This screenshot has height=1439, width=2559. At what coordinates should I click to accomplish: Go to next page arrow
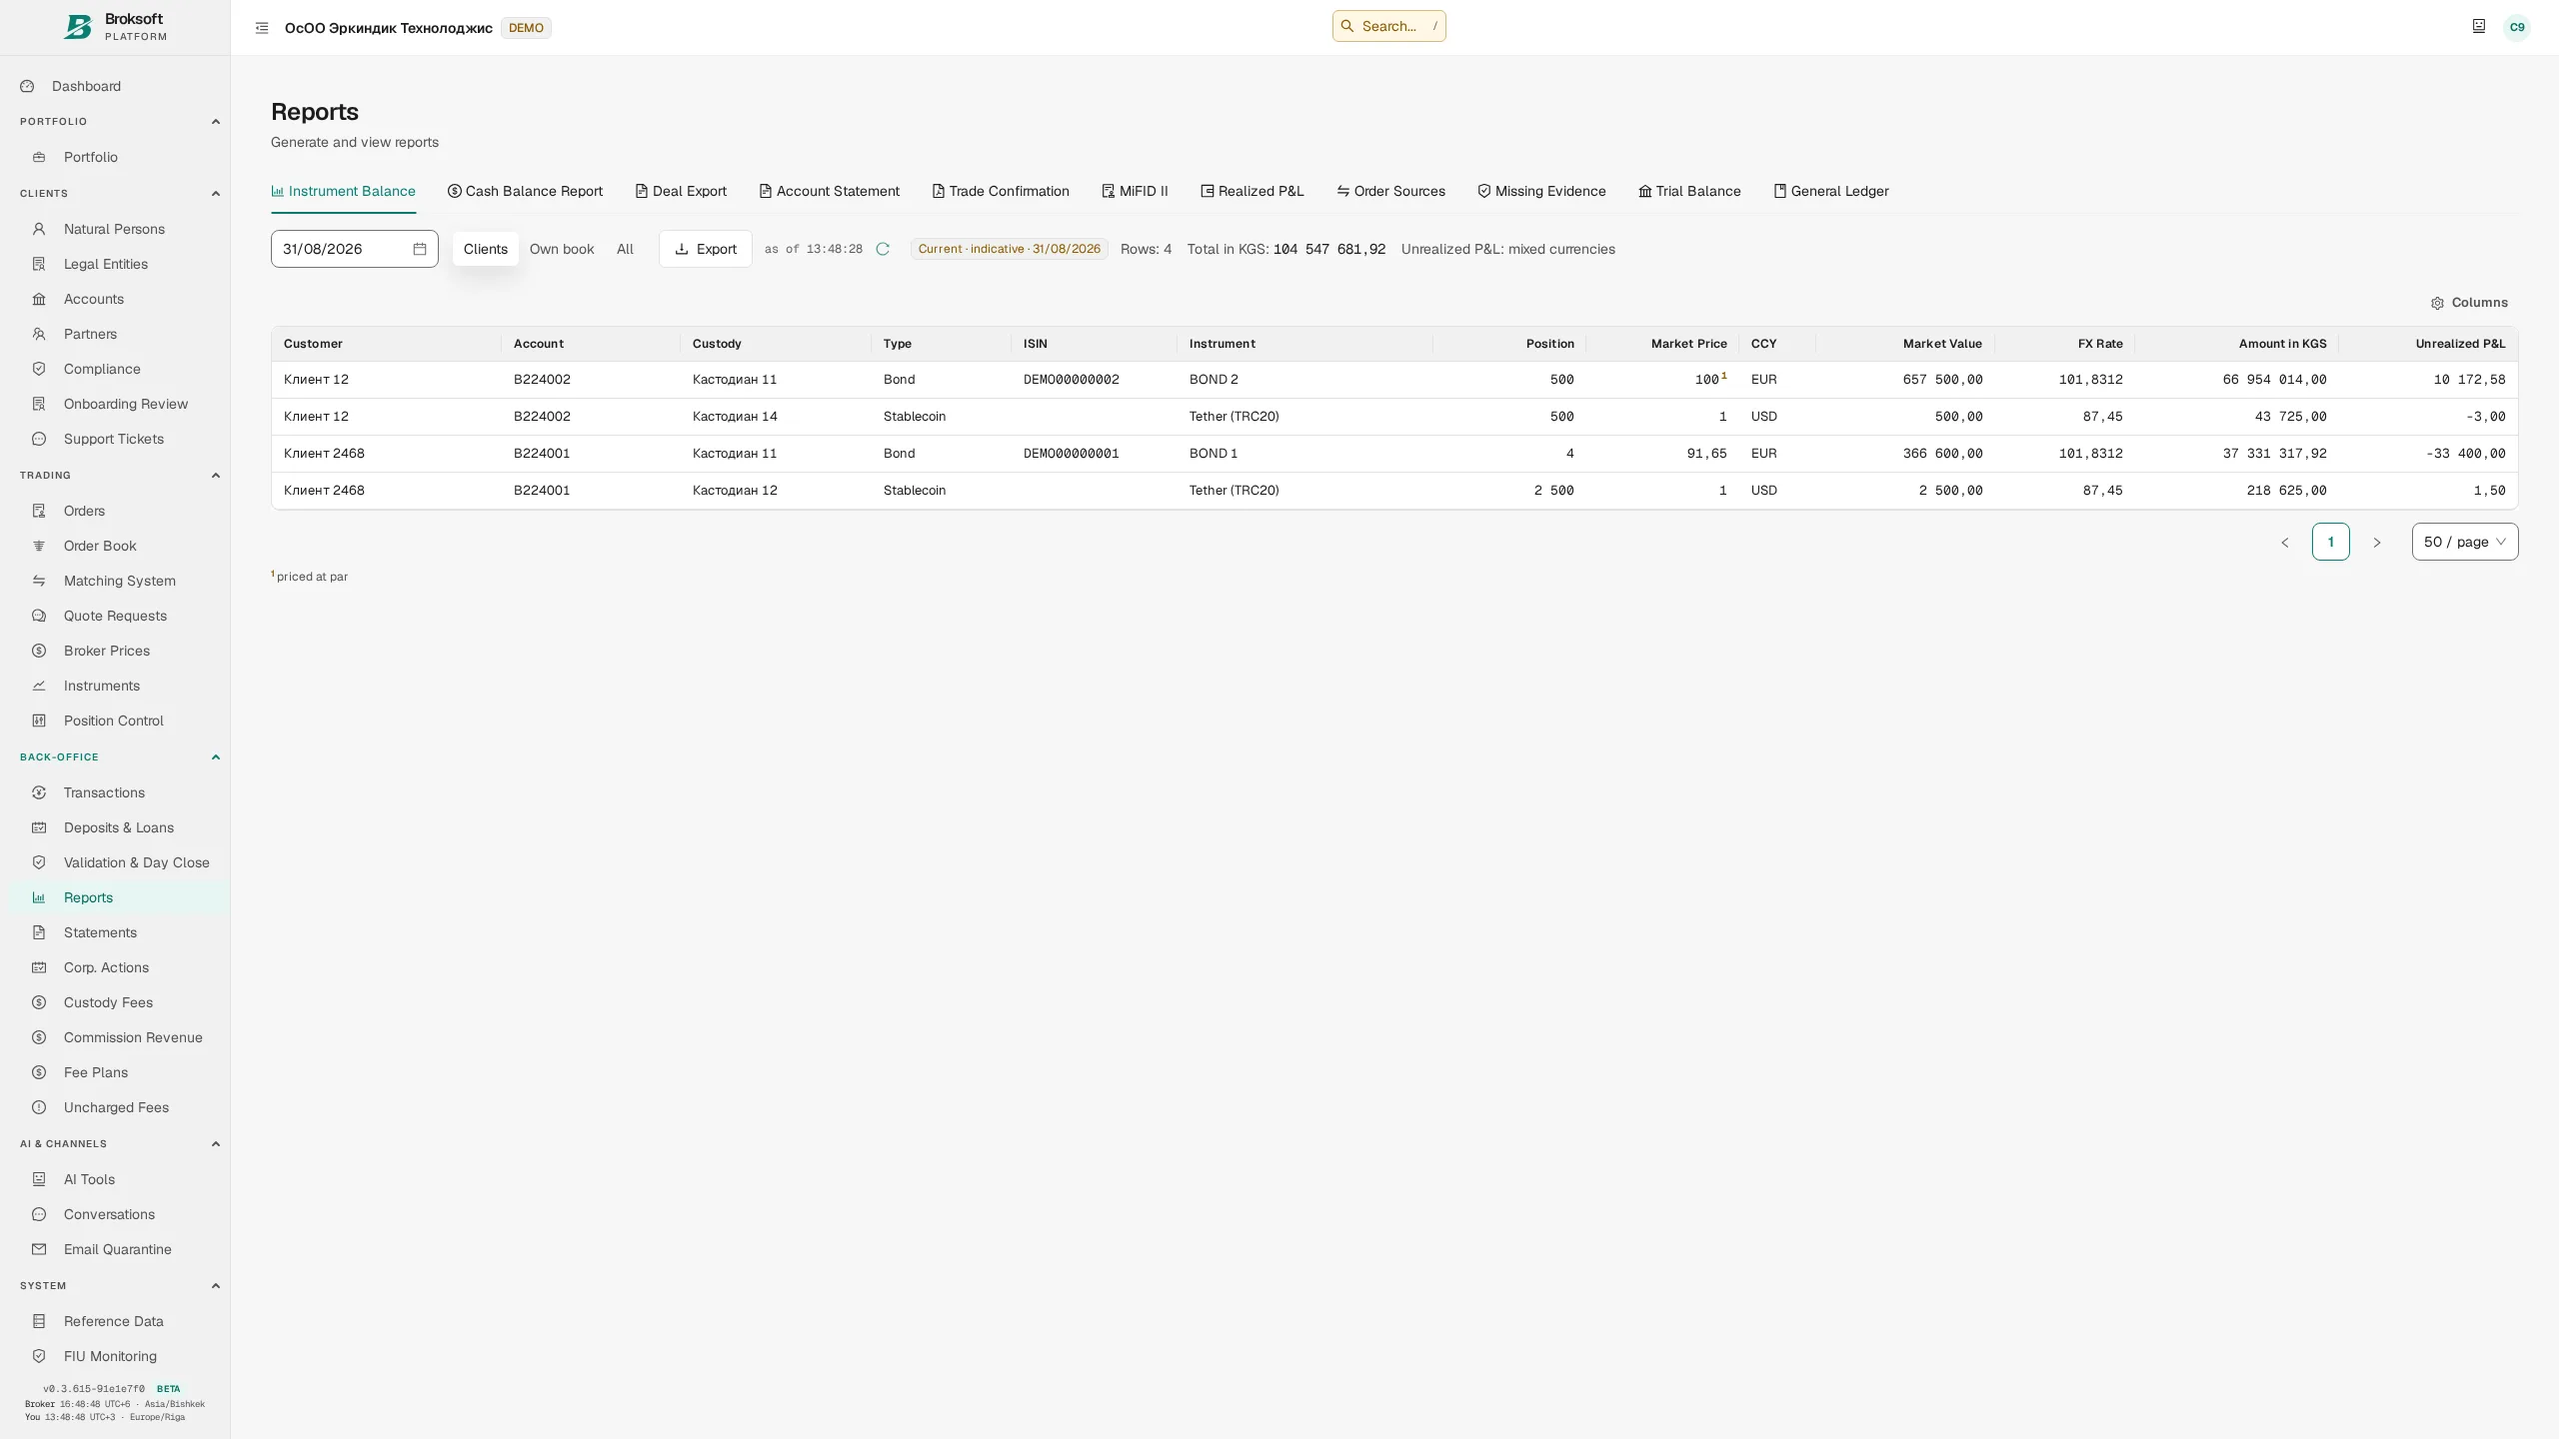(x=2377, y=543)
